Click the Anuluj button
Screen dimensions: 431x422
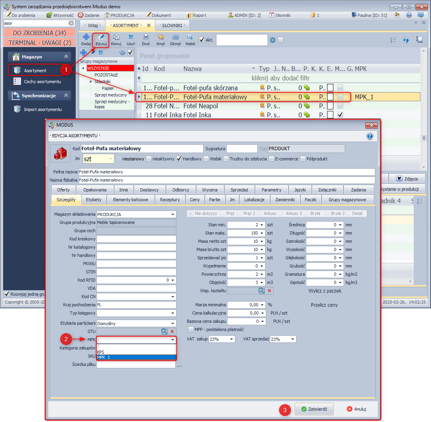click(x=356, y=409)
